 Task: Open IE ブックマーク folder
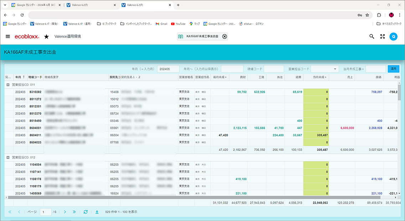106,24
